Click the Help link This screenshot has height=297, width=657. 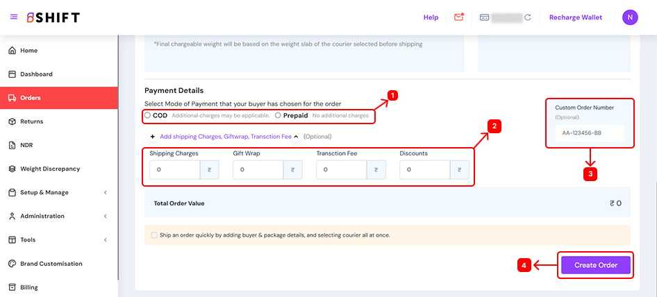click(x=431, y=17)
